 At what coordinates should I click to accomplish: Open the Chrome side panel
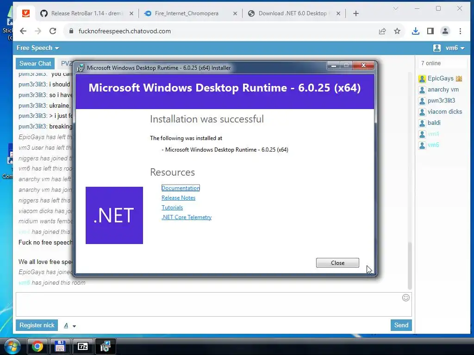(x=430, y=31)
